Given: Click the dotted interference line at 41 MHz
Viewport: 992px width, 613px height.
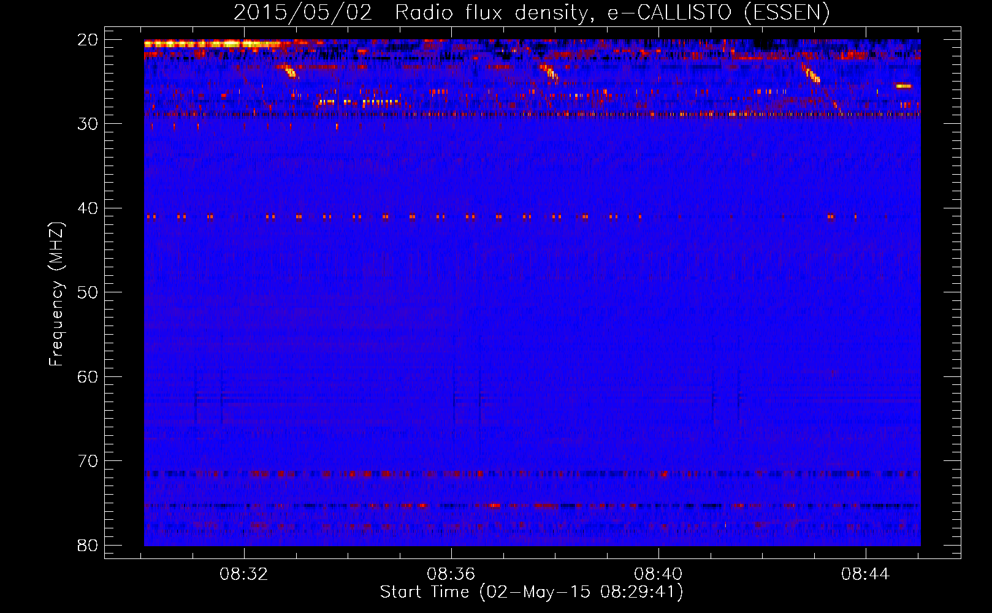Looking at the screenshot, I should 503,216.
